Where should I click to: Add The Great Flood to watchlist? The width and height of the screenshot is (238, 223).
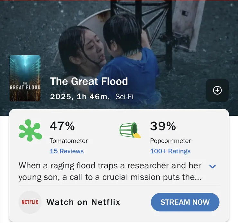pyautogui.click(x=217, y=91)
